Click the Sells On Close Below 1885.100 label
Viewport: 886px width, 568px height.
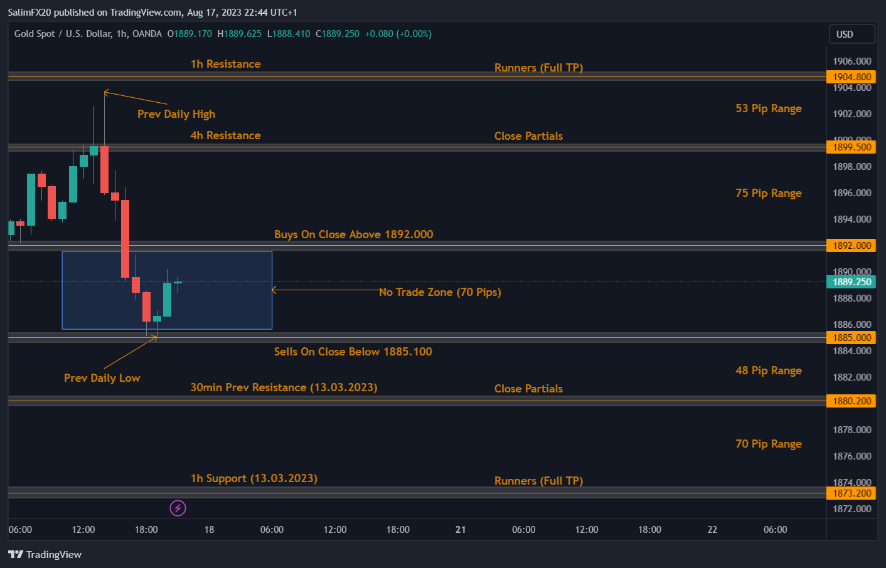tap(353, 352)
